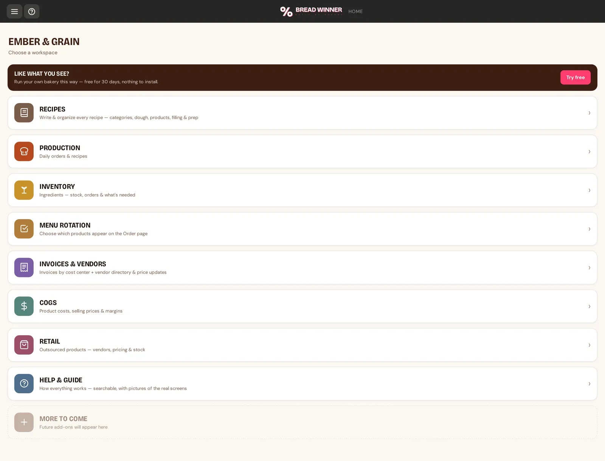Screen dimensions: 605x461
Task: Go to HOME in the top bar
Action: pyautogui.click(x=355, y=11)
